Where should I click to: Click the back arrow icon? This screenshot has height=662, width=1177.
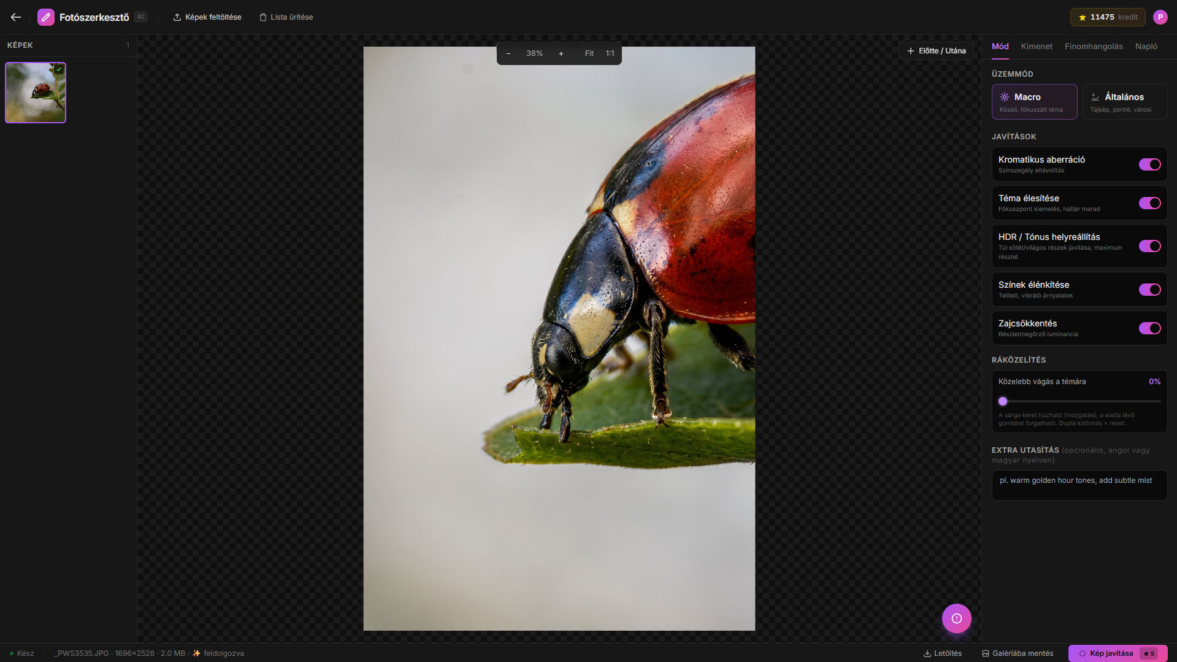[x=16, y=17]
